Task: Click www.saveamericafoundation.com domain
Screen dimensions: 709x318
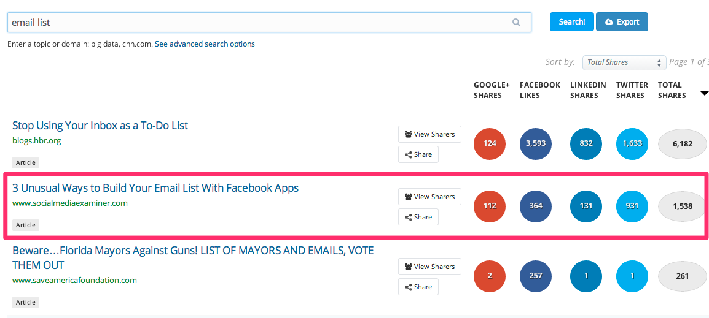Action: pyautogui.click(x=74, y=280)
